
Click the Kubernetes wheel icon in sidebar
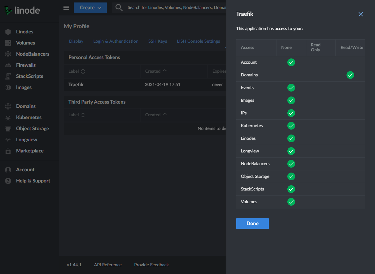pos(8,117)
